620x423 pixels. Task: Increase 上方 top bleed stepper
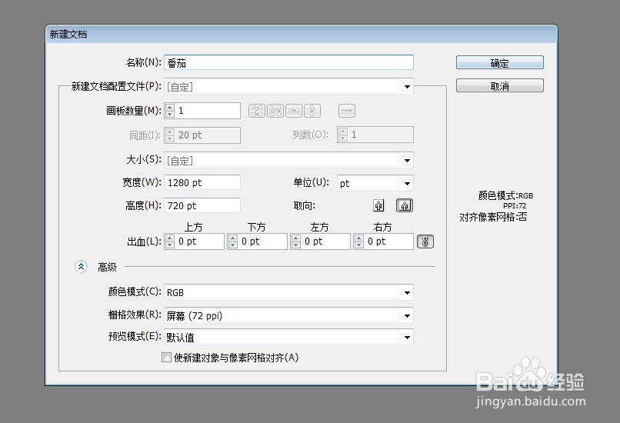(170, 238)
